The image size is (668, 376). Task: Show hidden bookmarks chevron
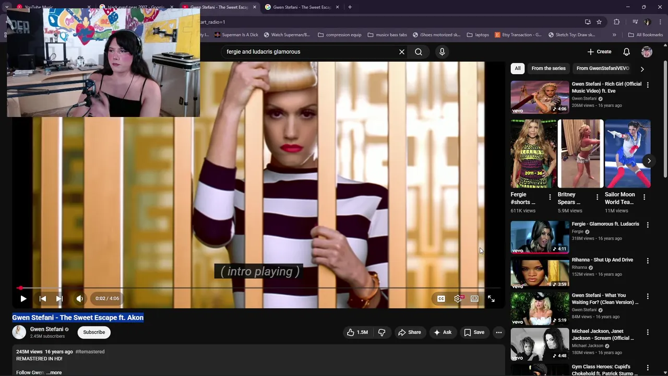[x=614, y=35]
